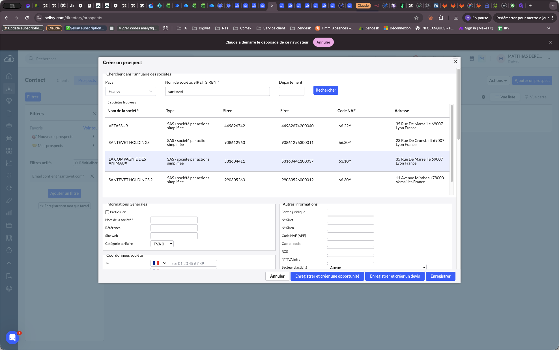Open the phone country flag selector

coord(160,263)
